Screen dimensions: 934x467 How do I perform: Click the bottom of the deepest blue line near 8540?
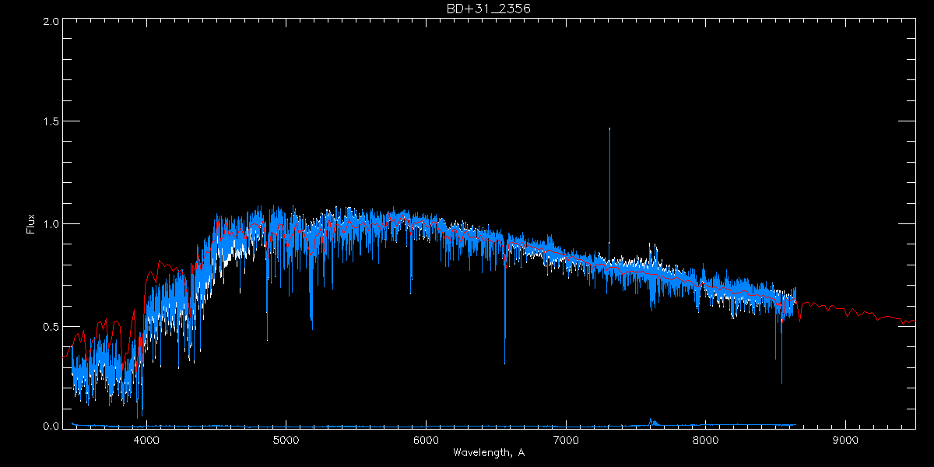(781, 381)
